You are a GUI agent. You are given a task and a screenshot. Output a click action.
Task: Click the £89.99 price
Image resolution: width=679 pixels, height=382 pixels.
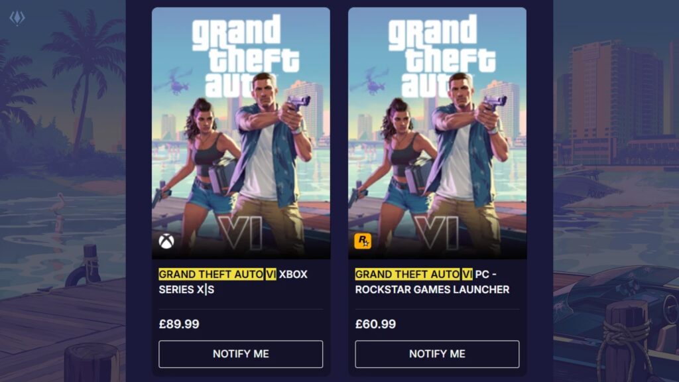click(179, 324)
